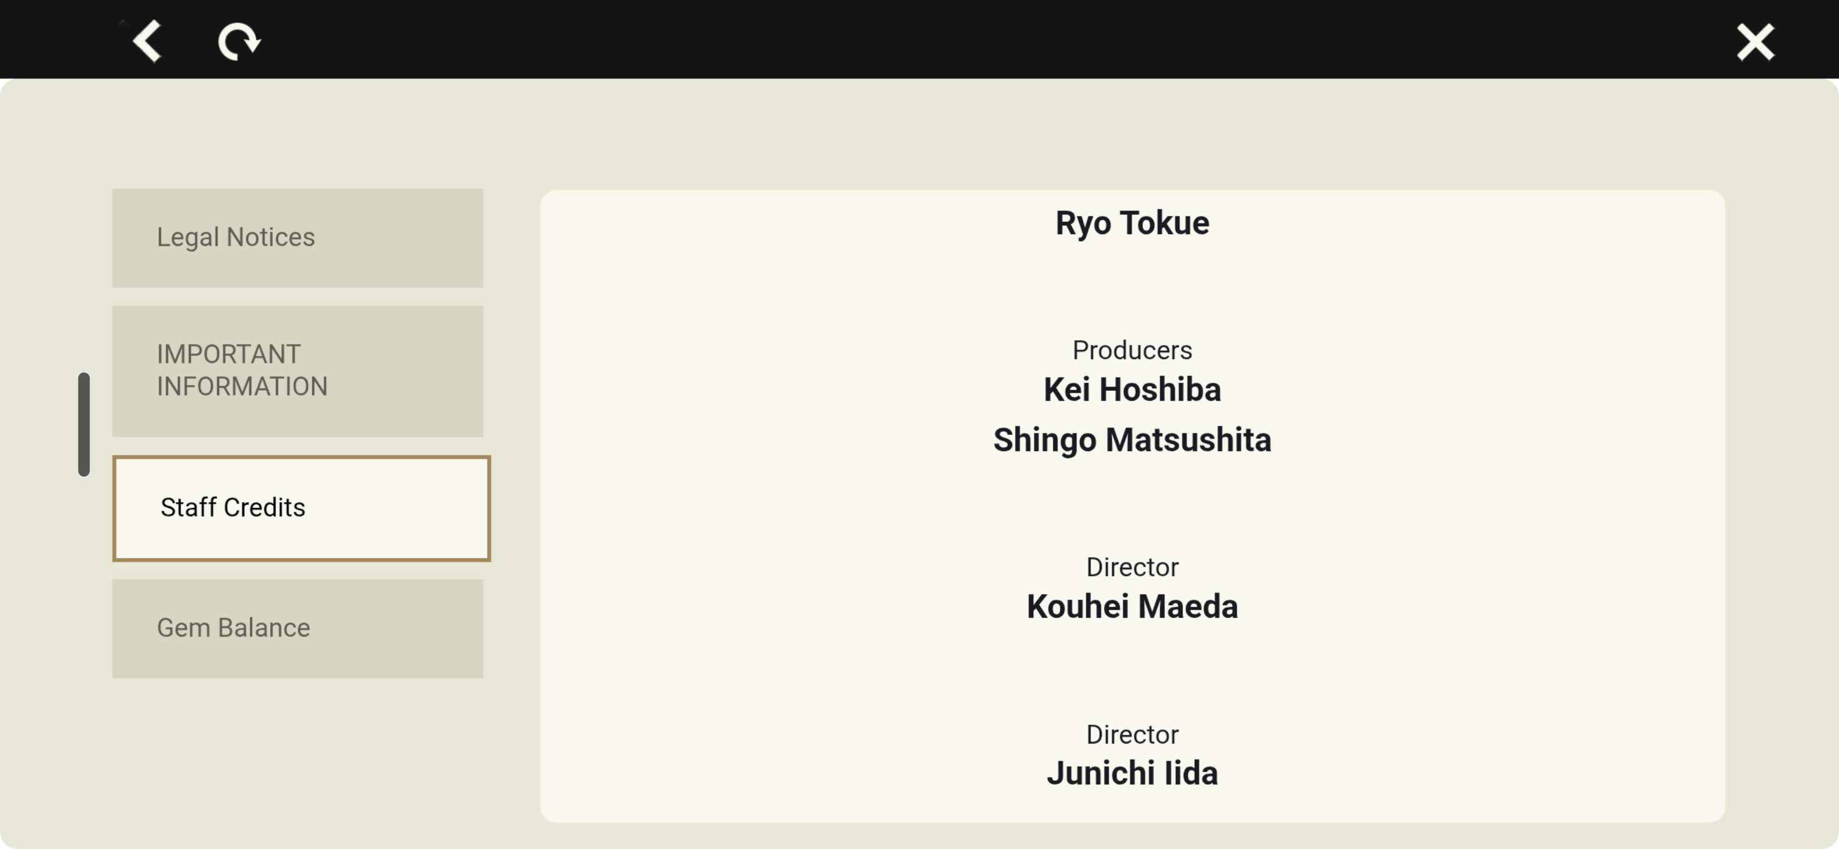Open the Gem Balance section
Image resolution: width=1839 pixels, height=849 pixels.
pos(298,628)
